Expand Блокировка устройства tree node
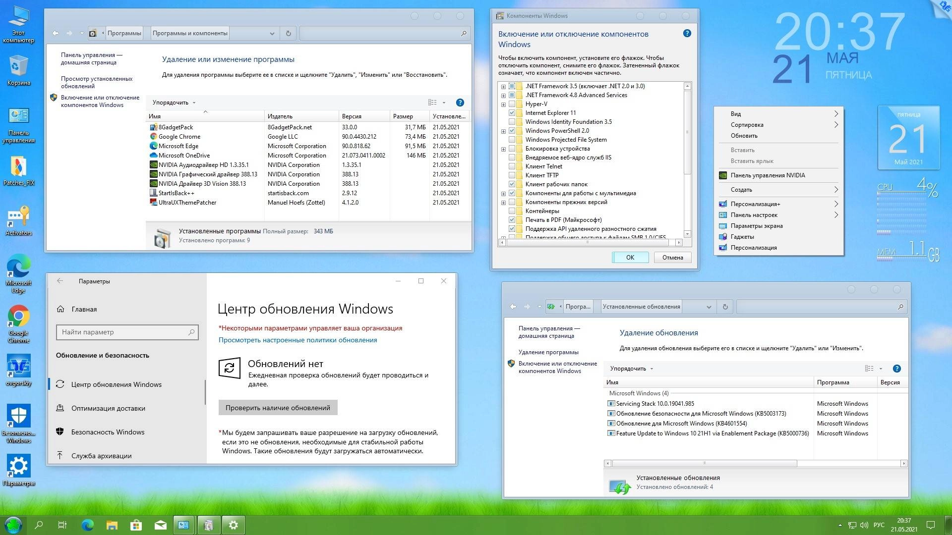Screen dimensions: 952x535 [503, 149]
